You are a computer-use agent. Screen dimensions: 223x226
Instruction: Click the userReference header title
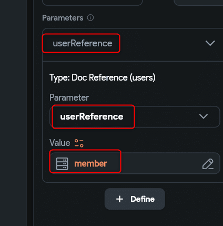click(83, 43)
